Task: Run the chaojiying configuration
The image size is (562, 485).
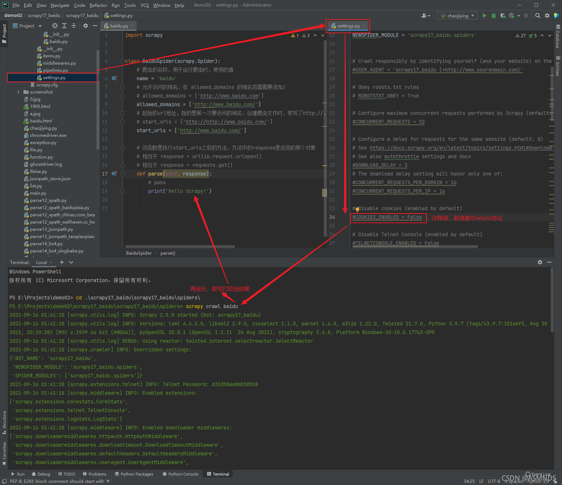Action: 484,16
